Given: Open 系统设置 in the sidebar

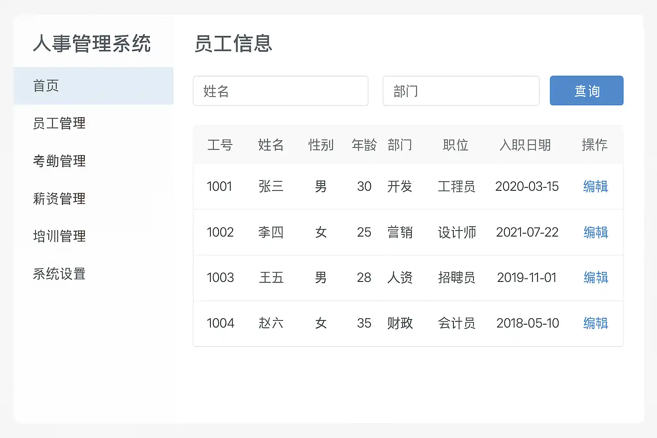Looking at the screenshot, I should (59, 274).
